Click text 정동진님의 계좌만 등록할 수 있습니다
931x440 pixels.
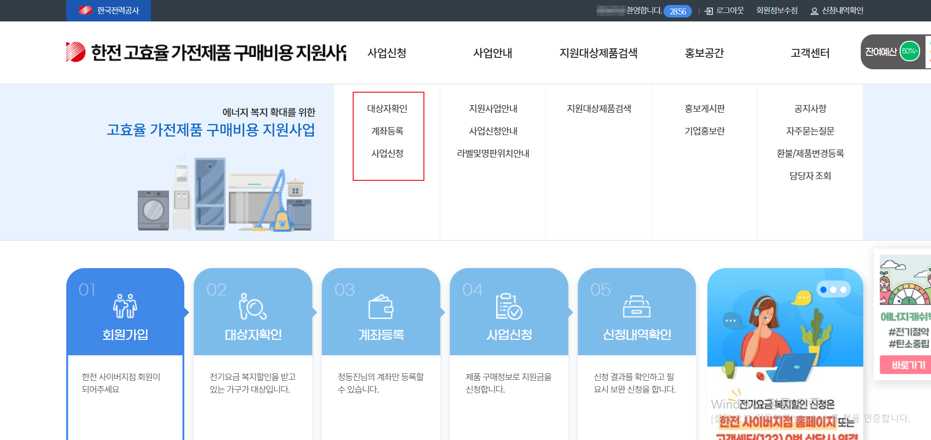(381, 383)
